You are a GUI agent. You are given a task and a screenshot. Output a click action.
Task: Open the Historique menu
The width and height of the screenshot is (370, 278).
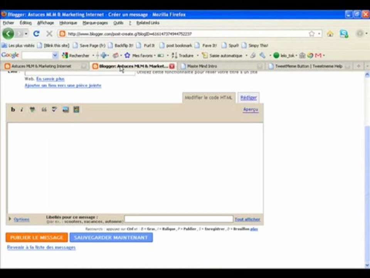(x=68, y=23)
